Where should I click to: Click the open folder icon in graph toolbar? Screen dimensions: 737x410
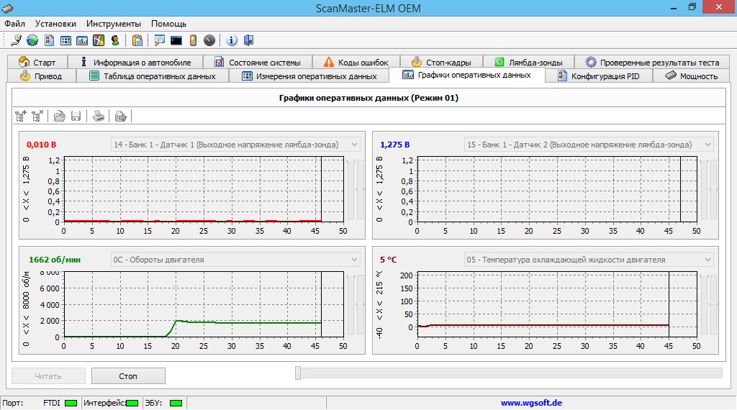[x=60, y=115]
